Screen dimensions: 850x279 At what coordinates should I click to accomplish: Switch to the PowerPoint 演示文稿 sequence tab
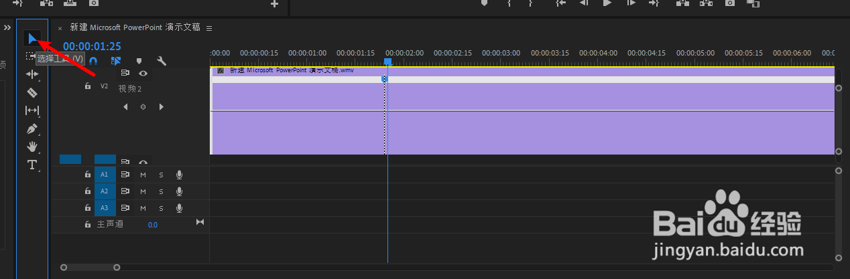pyautogui.click(x=135, y=28)
